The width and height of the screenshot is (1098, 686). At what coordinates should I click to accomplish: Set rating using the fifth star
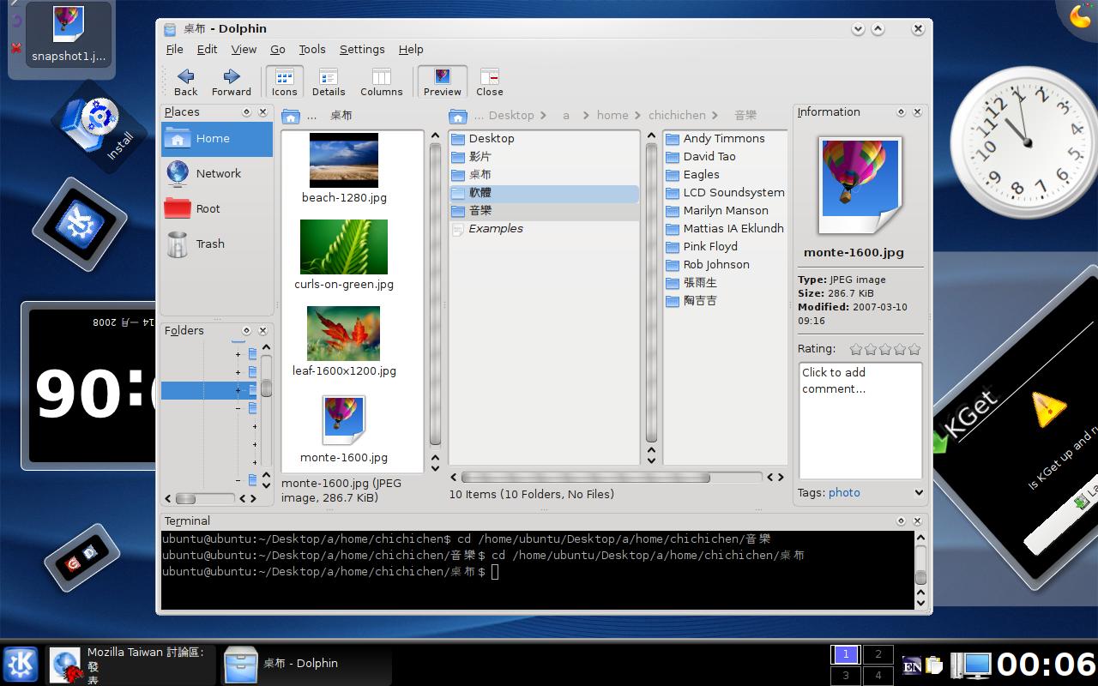click(x=914, y=349)
